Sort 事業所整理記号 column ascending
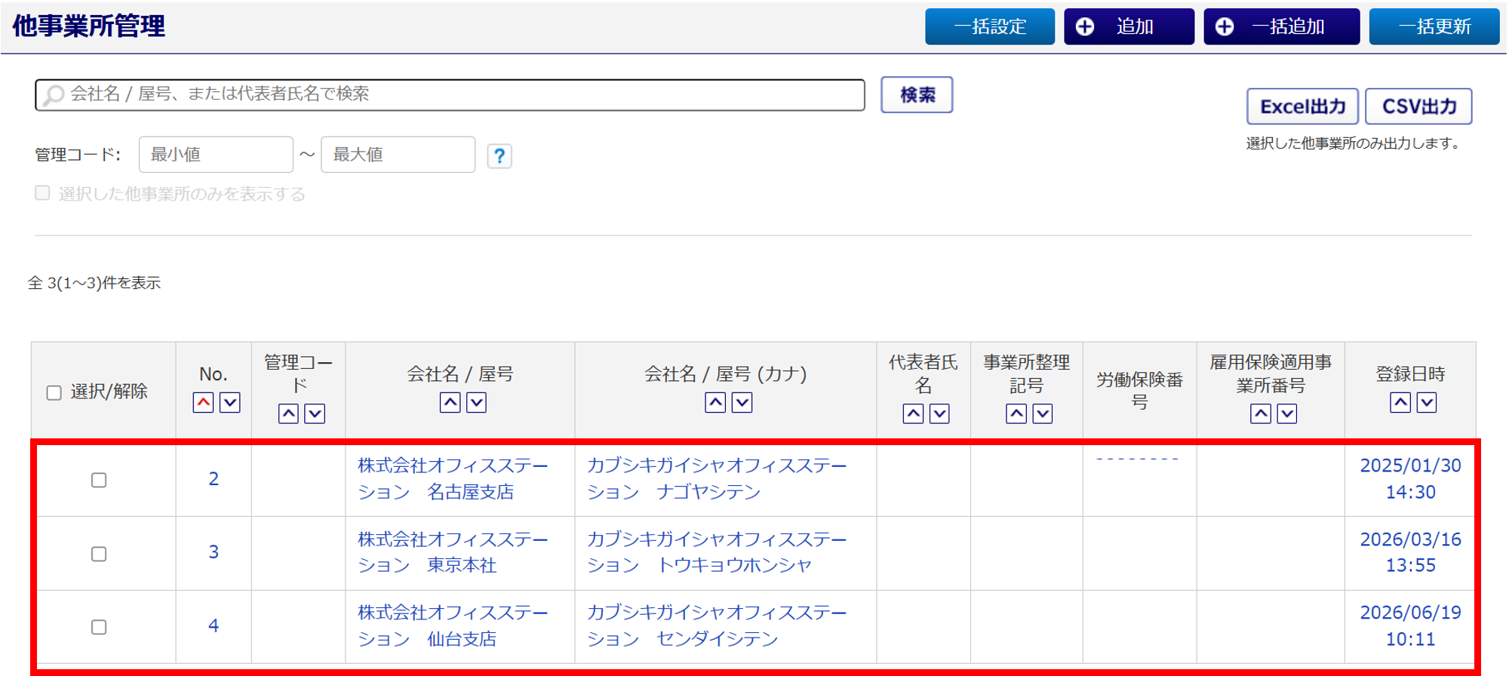The width and height of the screenshot is (1509, 676). coord(1016,413)
